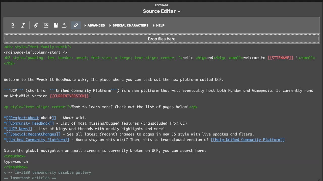Click the Special:RecentChanges wikilink
Screen dimensions: 323x181
click(33, 134)
